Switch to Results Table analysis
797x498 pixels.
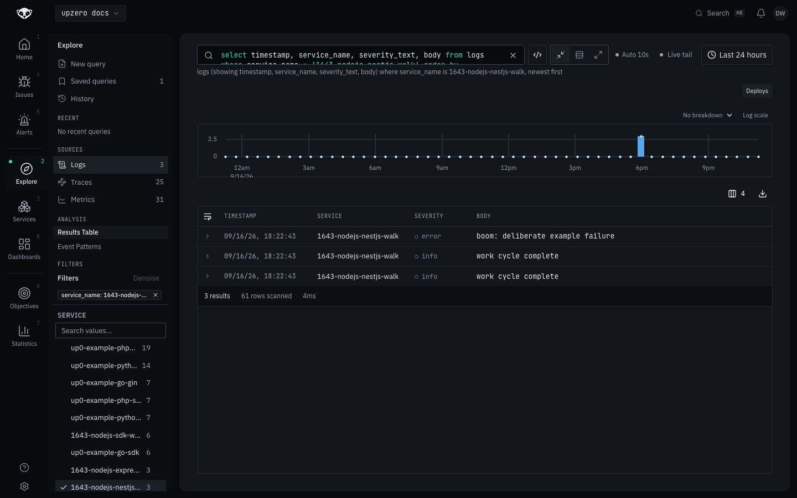tap(111, 232)
